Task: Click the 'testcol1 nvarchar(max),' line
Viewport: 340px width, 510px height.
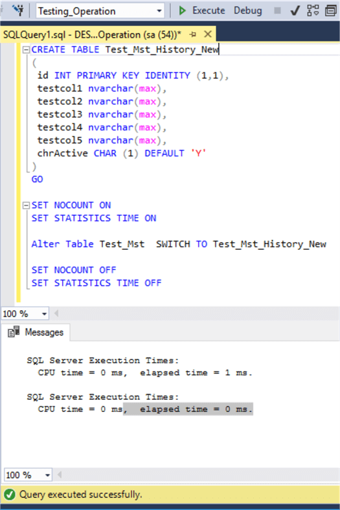Action: (102, 88)
